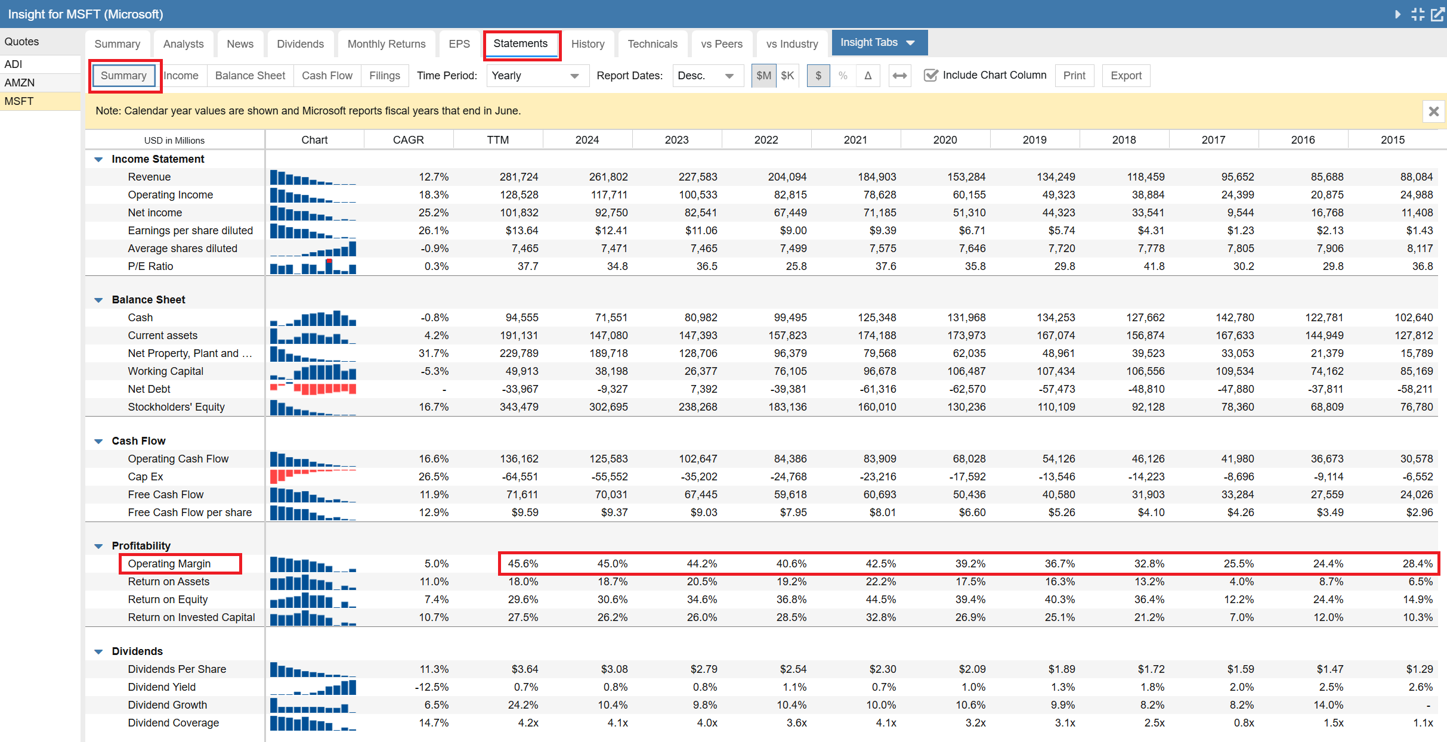The width and height of the screenshot is (1447, 742).
Task: Collapse the Balance Sheet section
Action: coord(99,300)
